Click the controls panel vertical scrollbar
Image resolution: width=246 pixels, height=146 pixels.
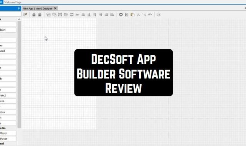tap(19, 75)
